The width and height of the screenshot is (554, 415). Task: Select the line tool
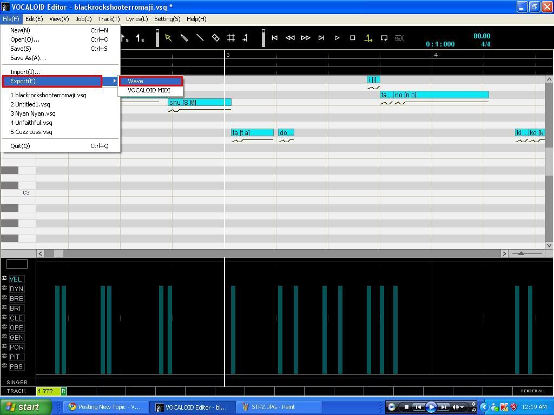tap(200, 38)
